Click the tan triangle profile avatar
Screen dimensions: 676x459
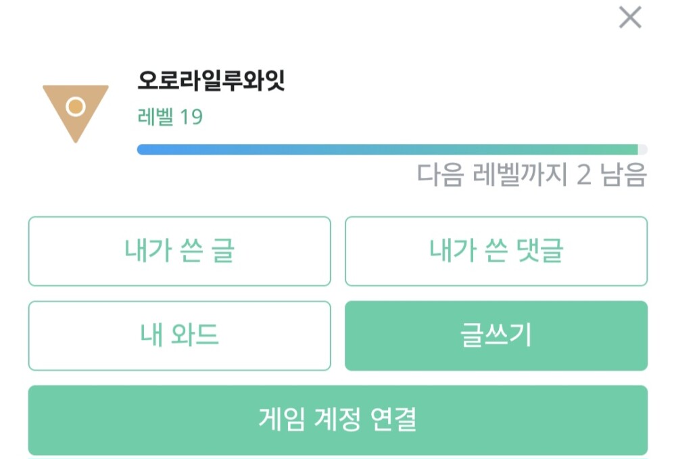coord(76,110)
